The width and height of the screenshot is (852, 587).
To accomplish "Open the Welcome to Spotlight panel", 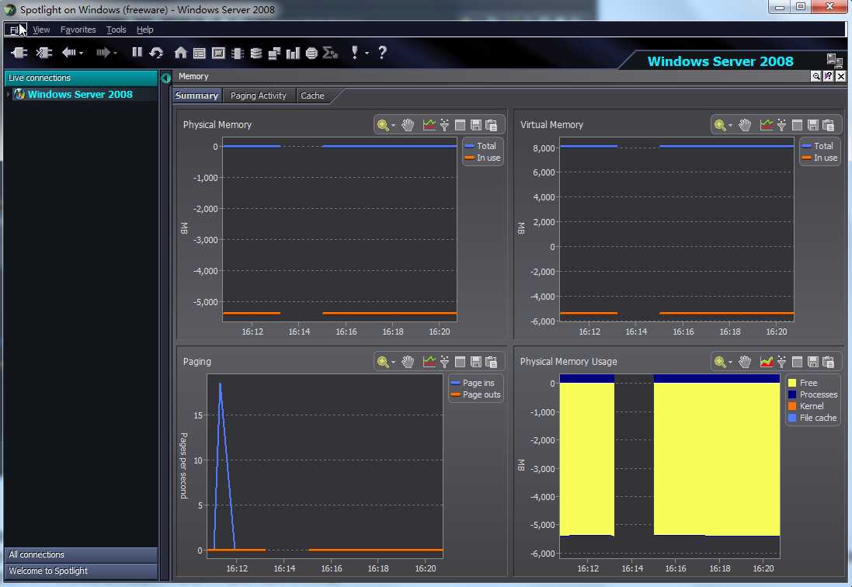I will click(81, 571).
